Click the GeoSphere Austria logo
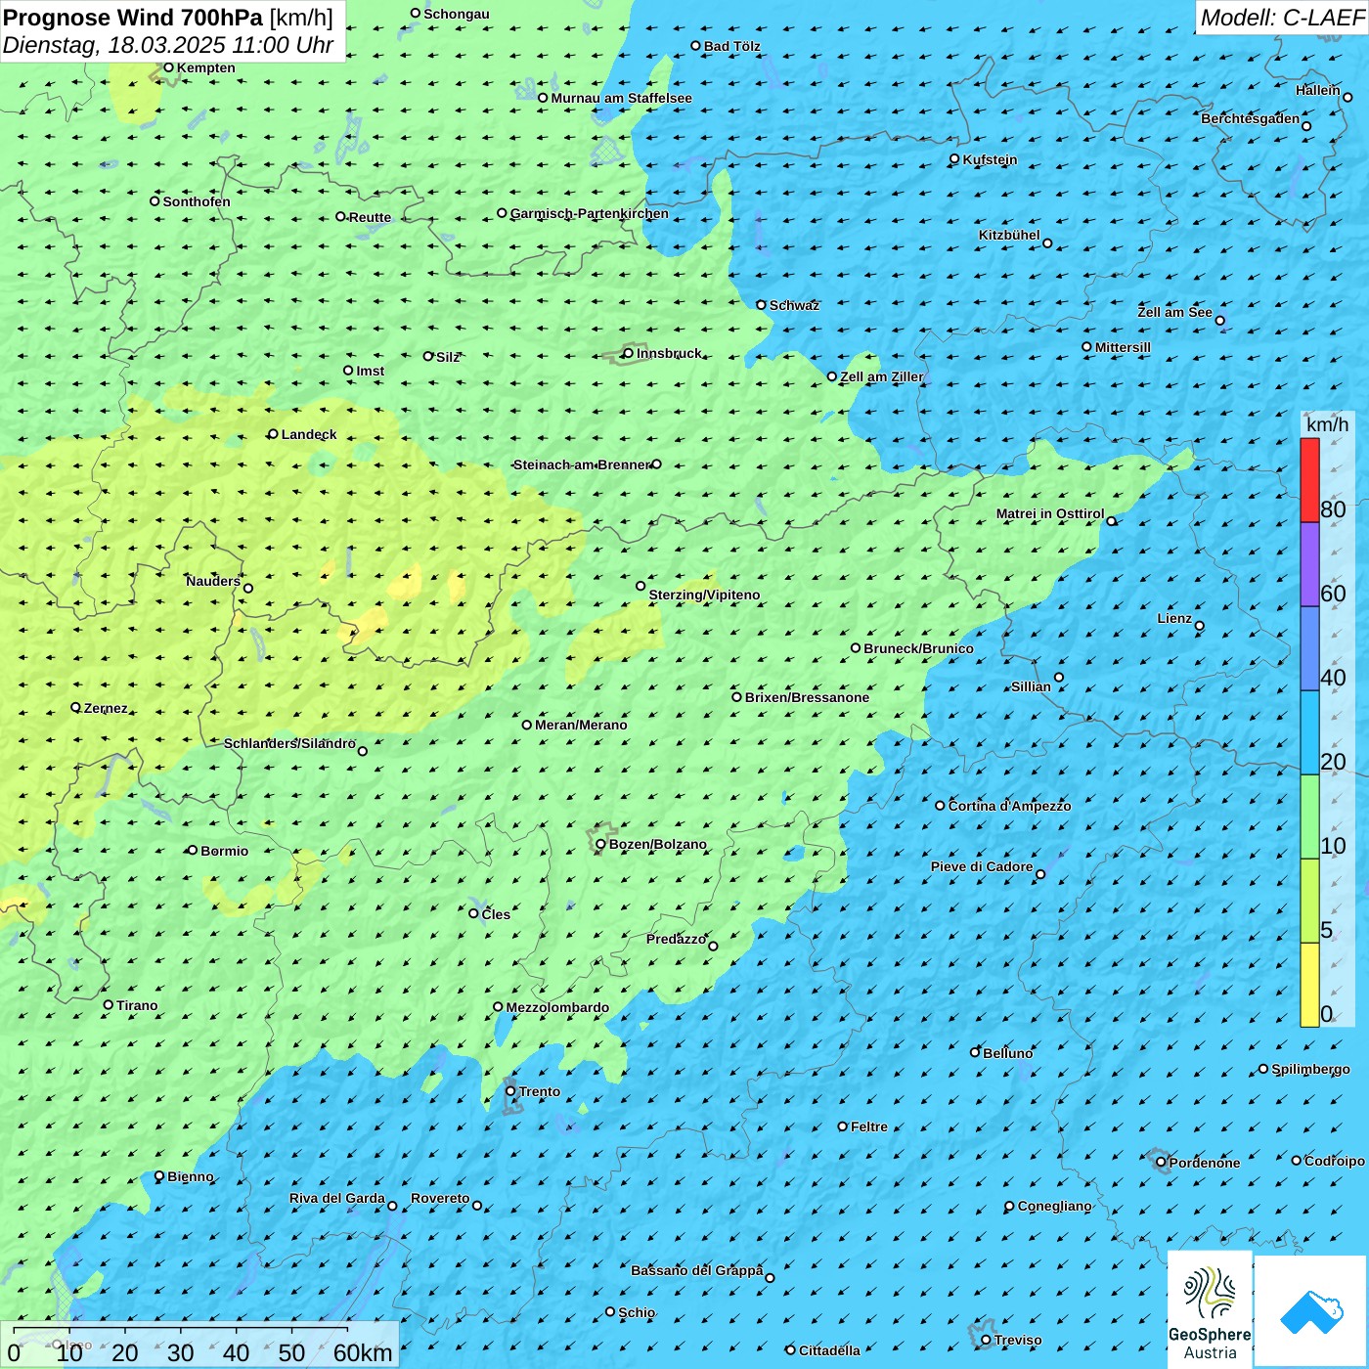 [1210, 1307]
